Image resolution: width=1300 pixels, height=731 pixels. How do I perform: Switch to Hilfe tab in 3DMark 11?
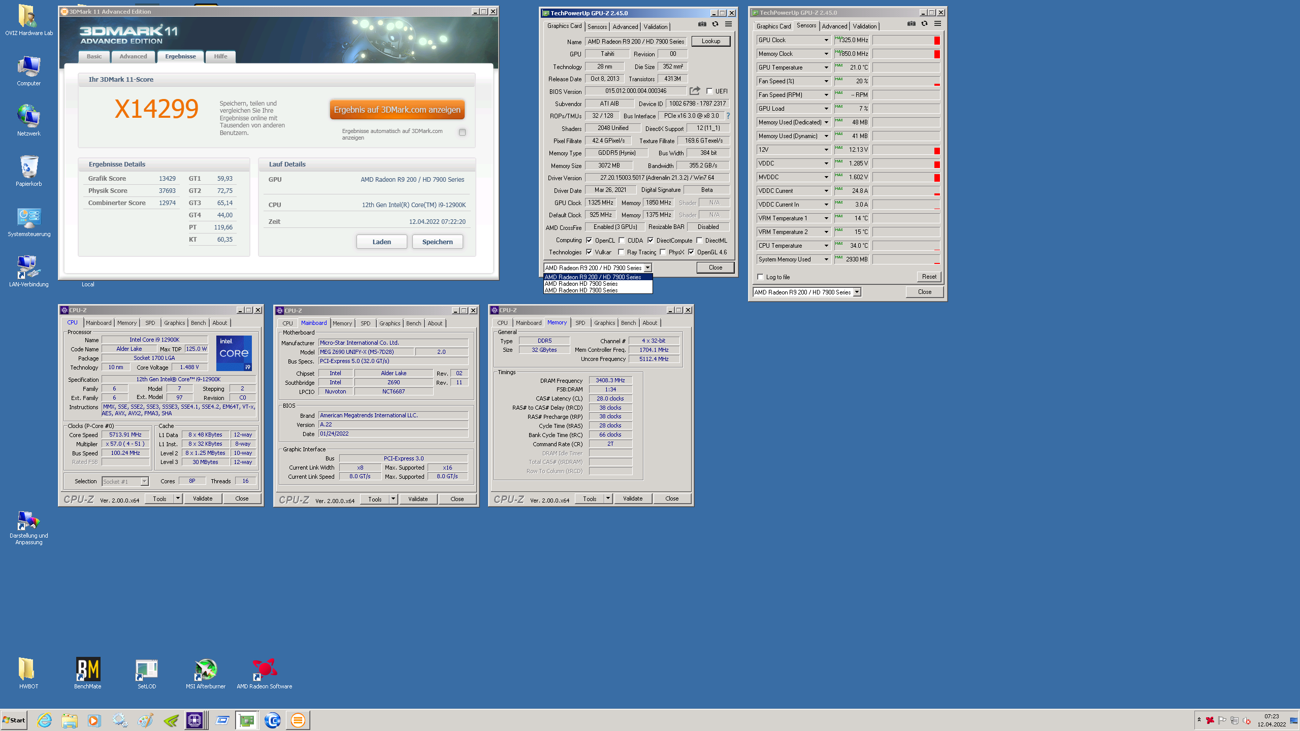220,56
